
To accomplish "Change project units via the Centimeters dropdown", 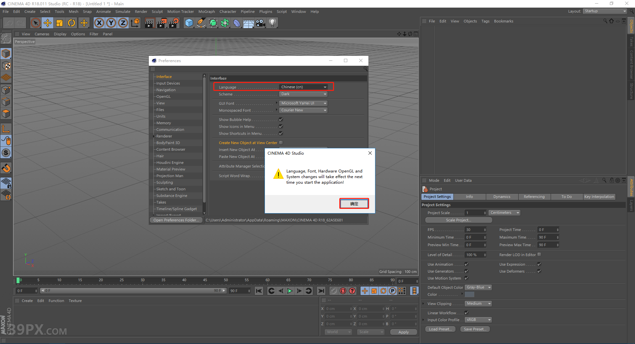I will (504, 212).
